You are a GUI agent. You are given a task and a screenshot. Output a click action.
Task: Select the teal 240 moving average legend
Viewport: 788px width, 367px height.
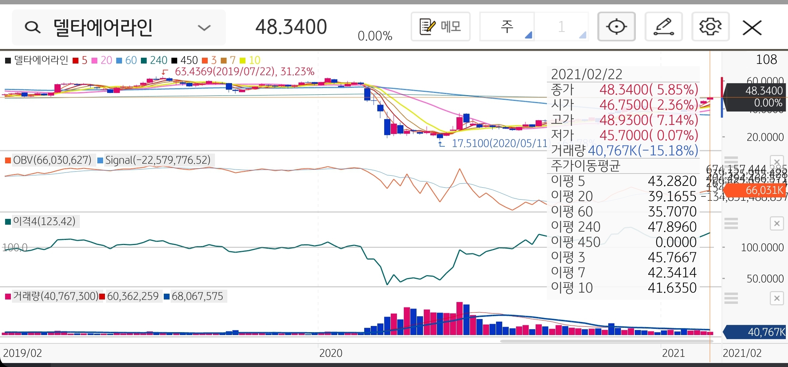pyautogui.click(x=154, y=60)
